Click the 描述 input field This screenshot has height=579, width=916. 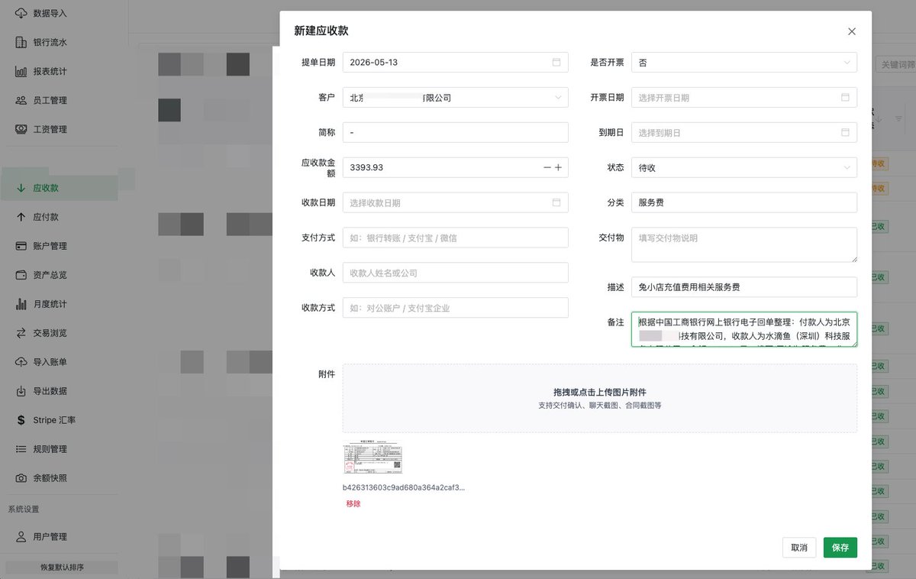click(744, 287)
